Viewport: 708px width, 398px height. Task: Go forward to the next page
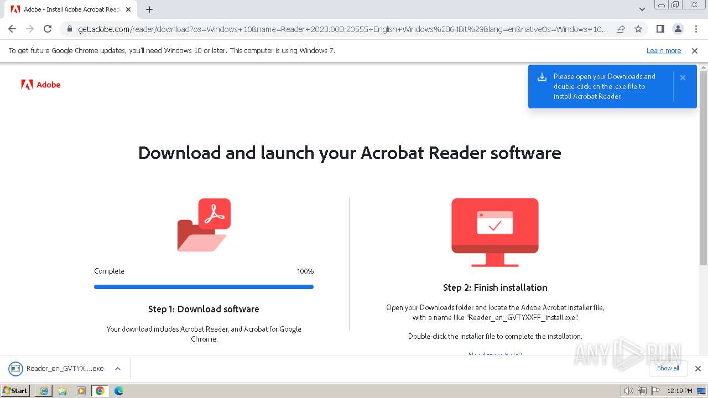[30, 29]
